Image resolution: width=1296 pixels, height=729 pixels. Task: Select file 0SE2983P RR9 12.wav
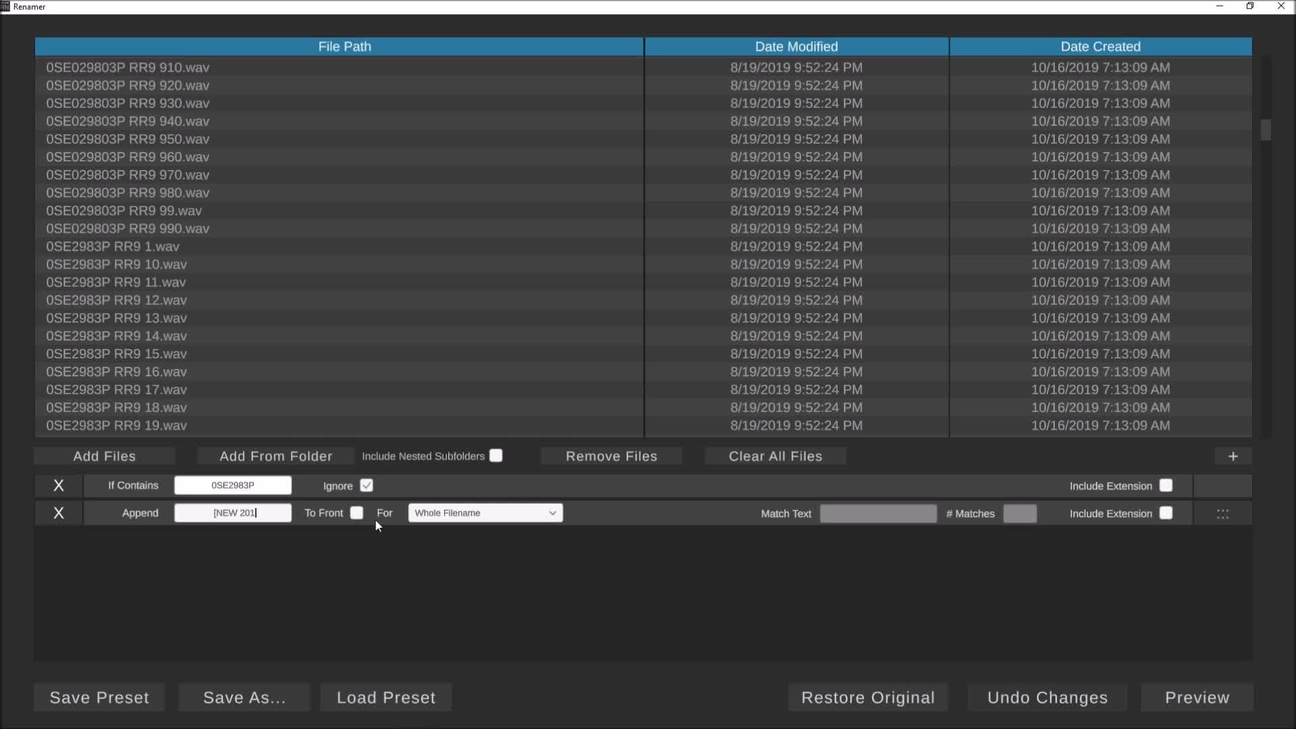pyautogui.click(x=116, y=300)
